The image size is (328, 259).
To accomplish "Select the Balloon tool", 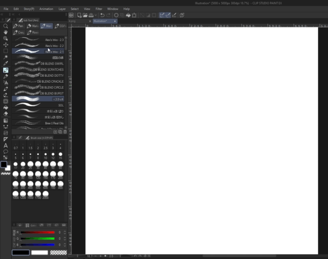I will point(5,152).
